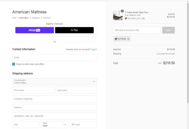Remove the EXTRA5 discount code

click(x=128, y=39)
